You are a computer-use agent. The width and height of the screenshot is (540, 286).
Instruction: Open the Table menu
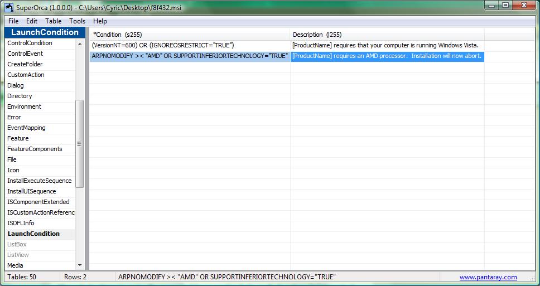point(54,21)
